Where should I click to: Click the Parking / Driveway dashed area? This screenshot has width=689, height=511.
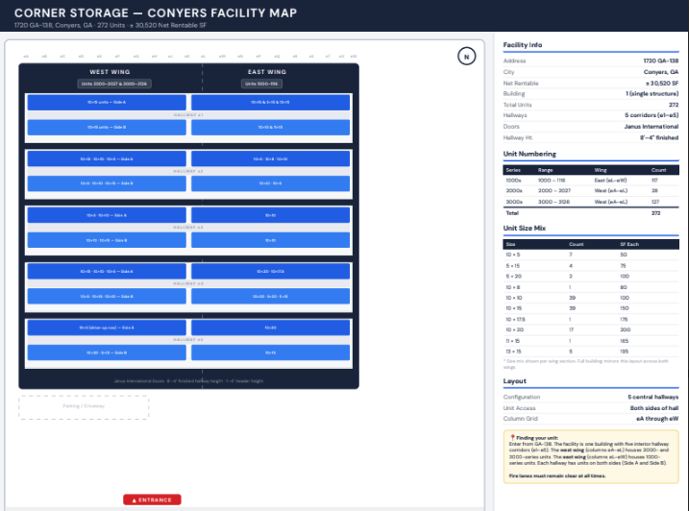pyautogui.click(x=85, y=407)
